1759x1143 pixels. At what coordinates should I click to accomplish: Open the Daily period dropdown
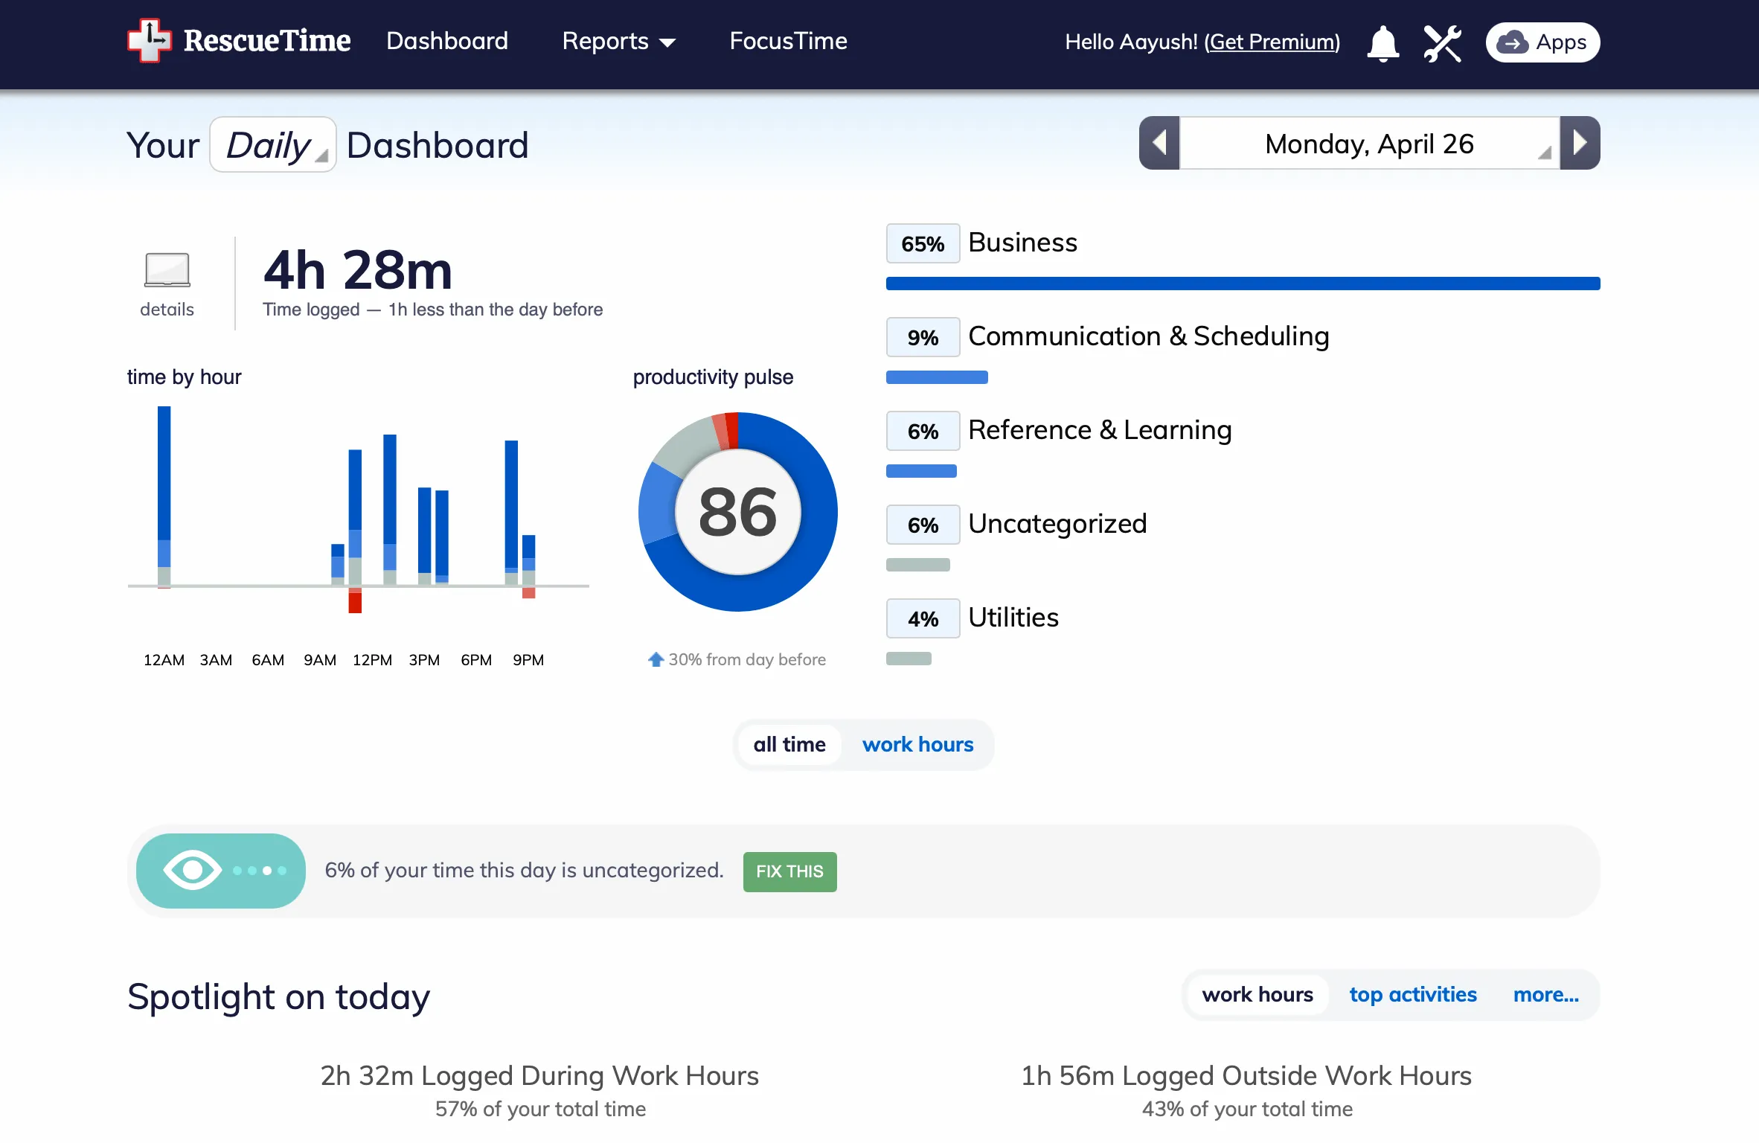pyautogui.click(x=273, y=144)
